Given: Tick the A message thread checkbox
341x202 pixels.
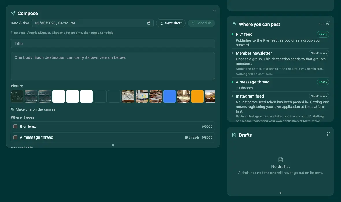Looking at the screenshot, I should 15,137.
